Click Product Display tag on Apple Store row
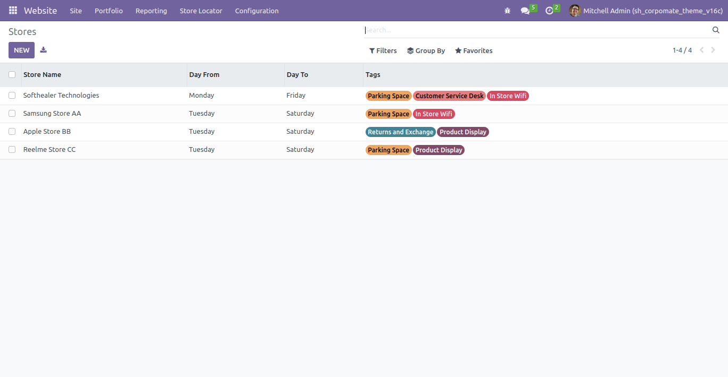728x377 pixels. 463,132
